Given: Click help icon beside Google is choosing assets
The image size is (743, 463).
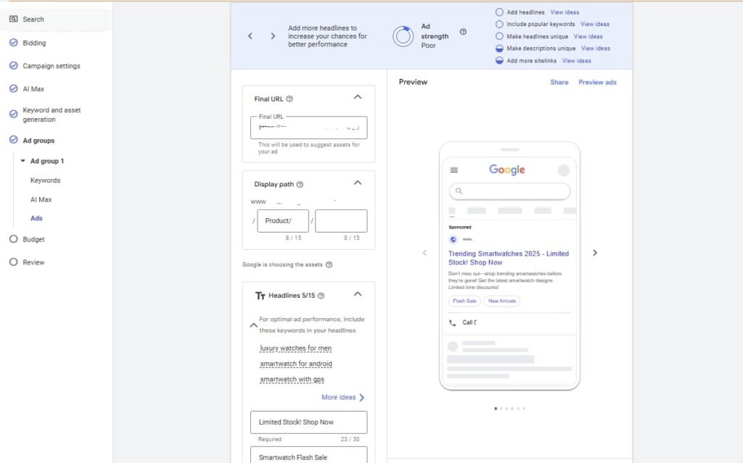Looking at the screenshot, I should tap(329, 265).
